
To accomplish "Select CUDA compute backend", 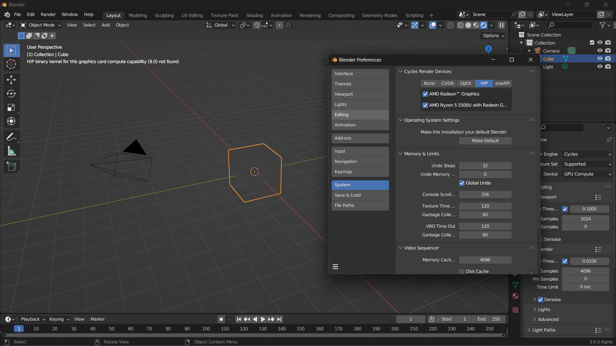I will (447, 83).
